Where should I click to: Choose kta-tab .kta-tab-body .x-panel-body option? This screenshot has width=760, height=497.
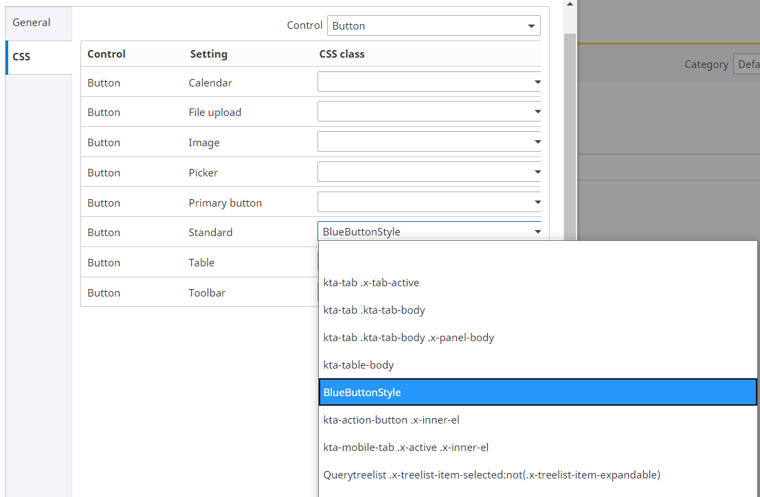tap(409, 338)
